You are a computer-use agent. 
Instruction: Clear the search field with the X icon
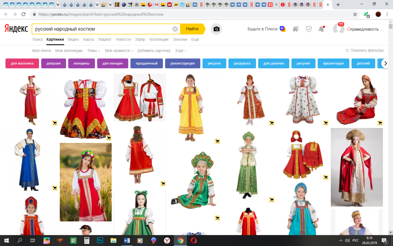pos(175,29)
